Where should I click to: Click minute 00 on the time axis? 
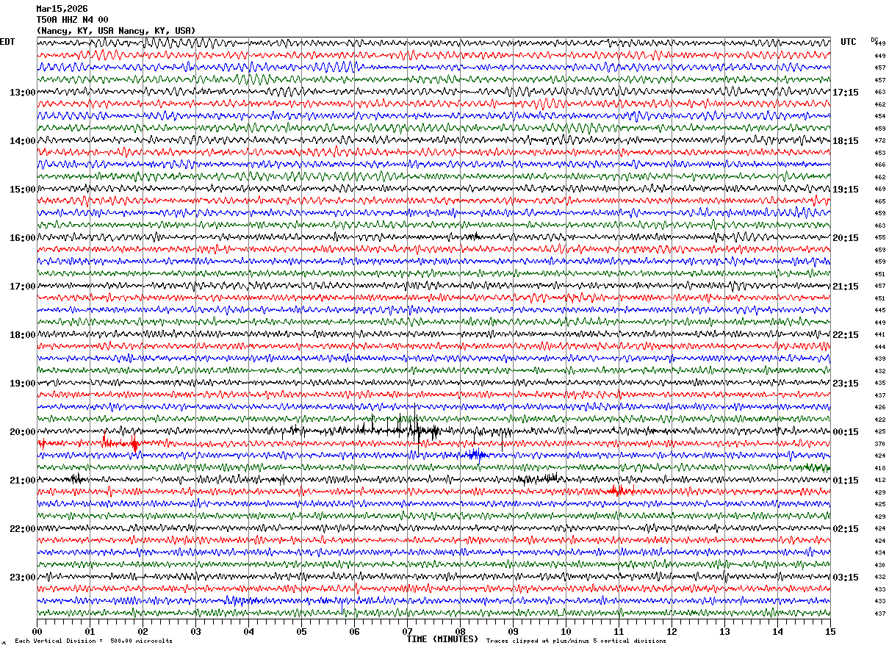37,631
